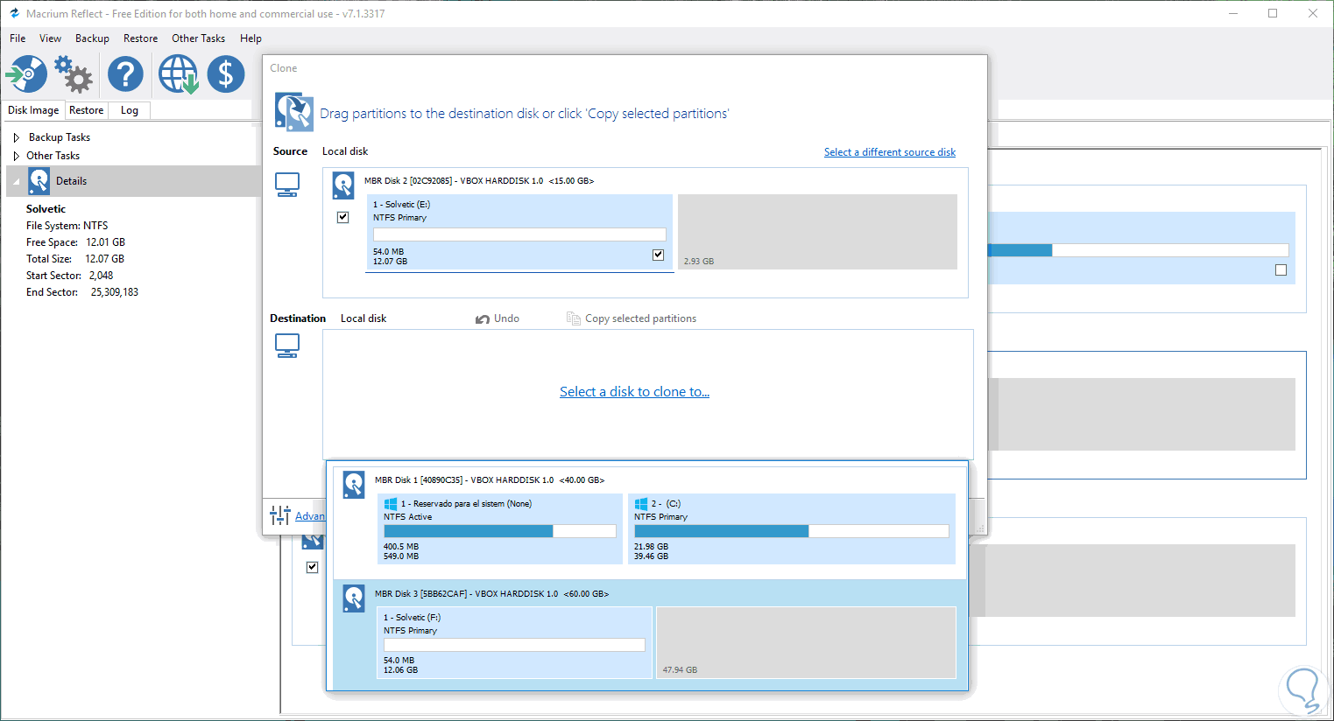This screenshot has width=1334, height=721.
Task: Select the '2 - (C:)' partition label
Action: [666, 504]
